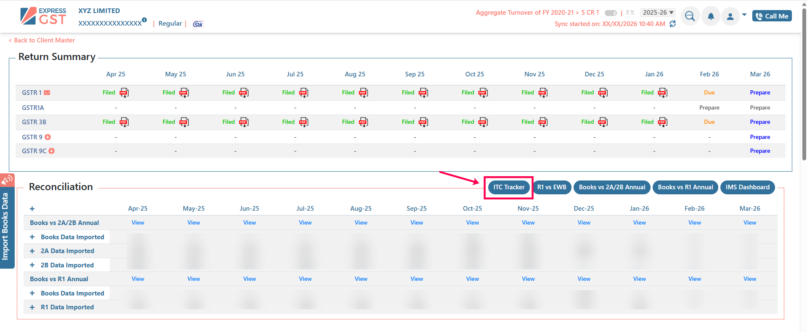Expand the R1 Data Imported row

(x=32, y=307)
